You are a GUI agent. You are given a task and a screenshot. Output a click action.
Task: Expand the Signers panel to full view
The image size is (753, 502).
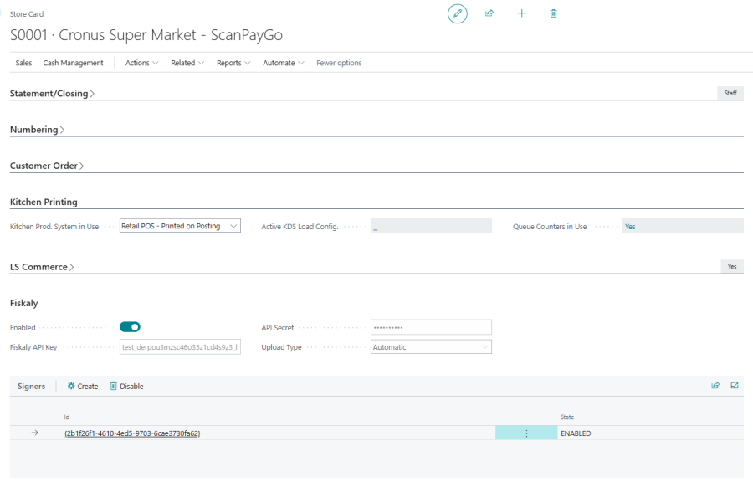735,386
